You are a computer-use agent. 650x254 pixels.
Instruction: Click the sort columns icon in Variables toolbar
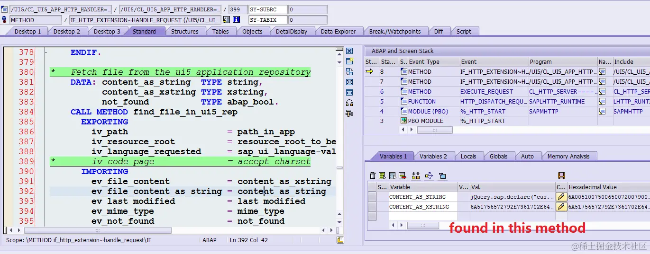416,176
